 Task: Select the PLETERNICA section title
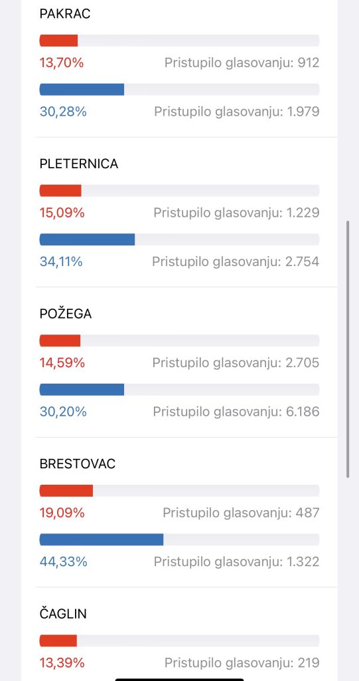tap(79, 164)
